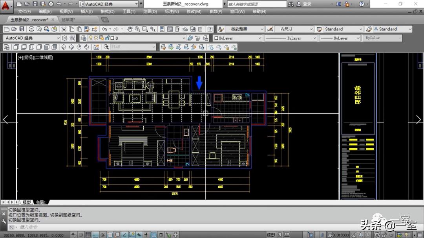Toggle the layer 0 light bulb visibility
This screenshot has width=424, height=238.
click(x=90, y=38)
